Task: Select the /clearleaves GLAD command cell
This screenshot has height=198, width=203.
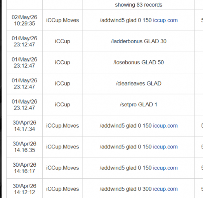Action: pyautogui.click(x=139, y=84)
